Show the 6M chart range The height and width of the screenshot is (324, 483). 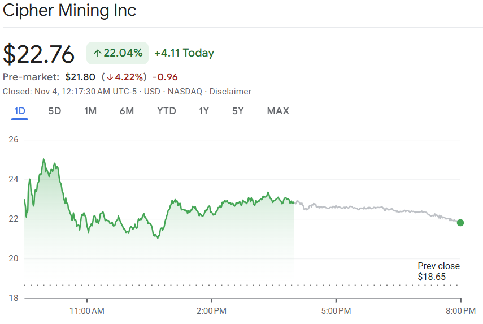point(127,111)
